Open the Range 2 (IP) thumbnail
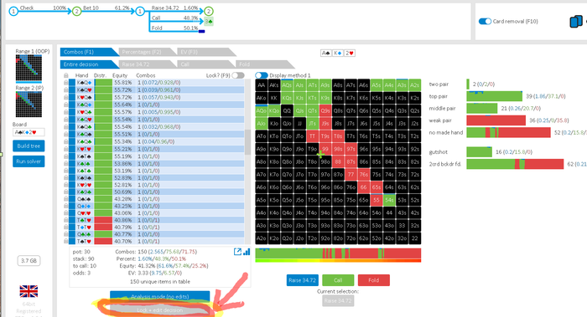This screenshot has width=587, height=317. tap(29, 105)
